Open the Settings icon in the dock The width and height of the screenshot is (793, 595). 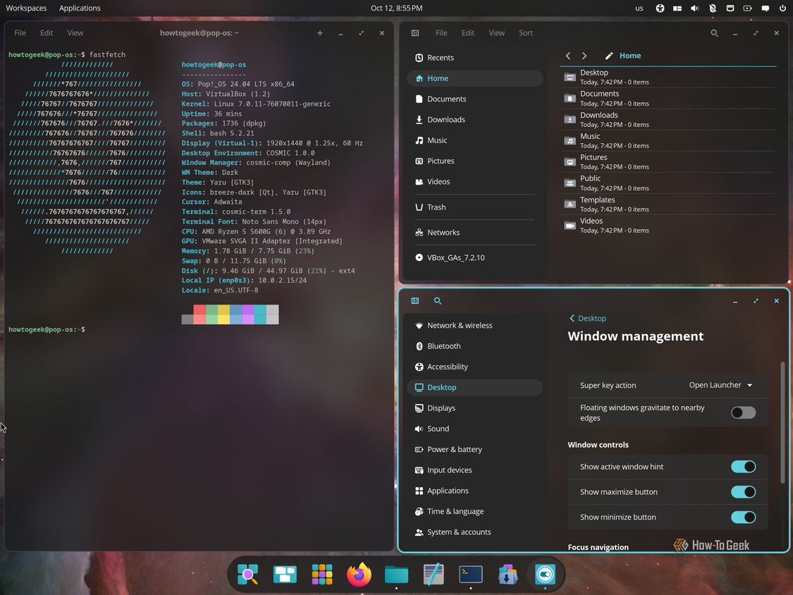(x=545, y=575)
